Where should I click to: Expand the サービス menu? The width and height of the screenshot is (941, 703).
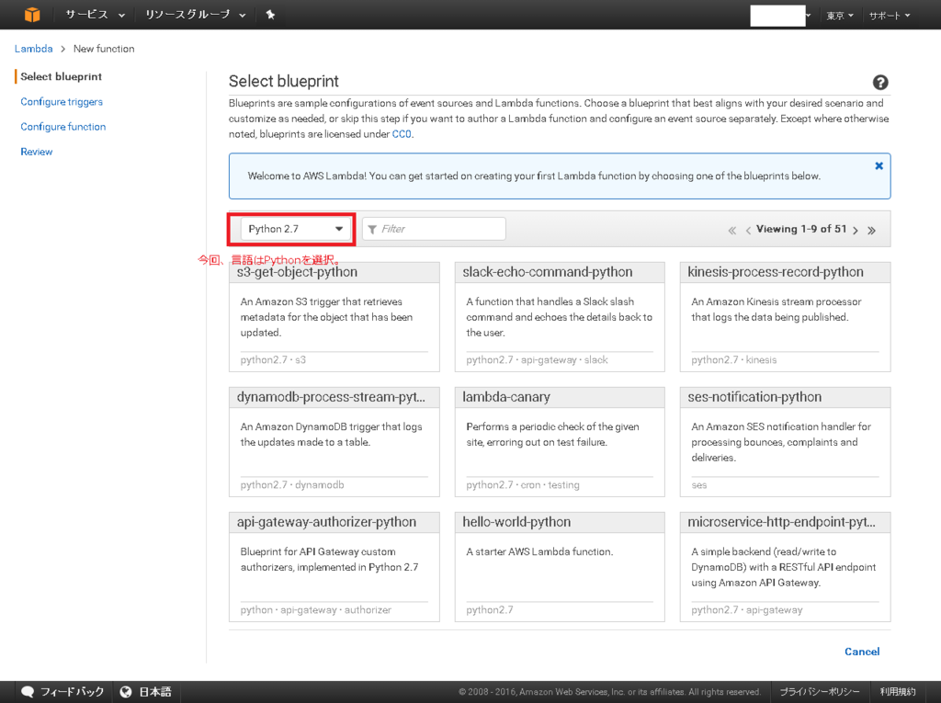click(x=95, y=15)
